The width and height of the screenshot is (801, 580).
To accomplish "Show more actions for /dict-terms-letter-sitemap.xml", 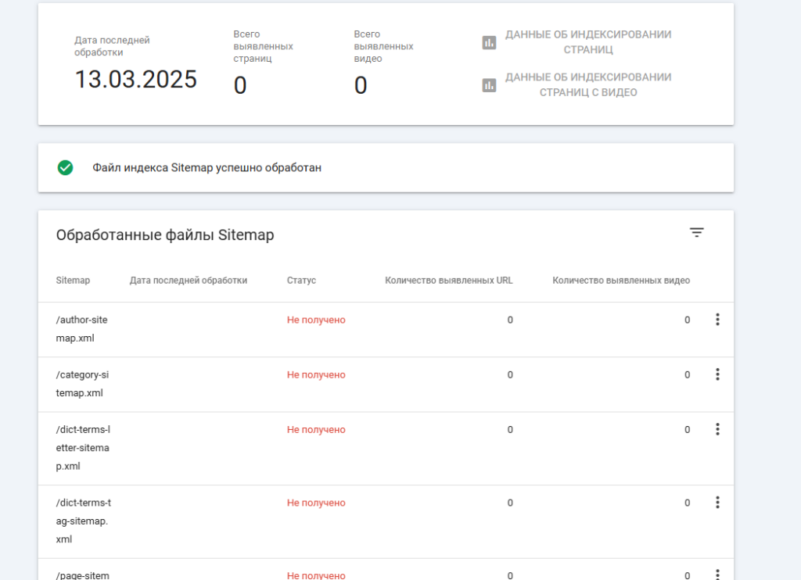I will pos(717,429).
